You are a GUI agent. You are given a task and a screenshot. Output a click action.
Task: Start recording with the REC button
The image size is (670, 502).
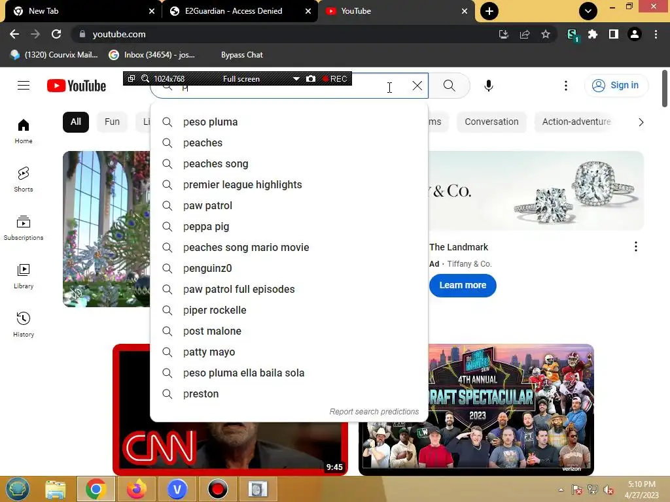(x=335, y=79)
